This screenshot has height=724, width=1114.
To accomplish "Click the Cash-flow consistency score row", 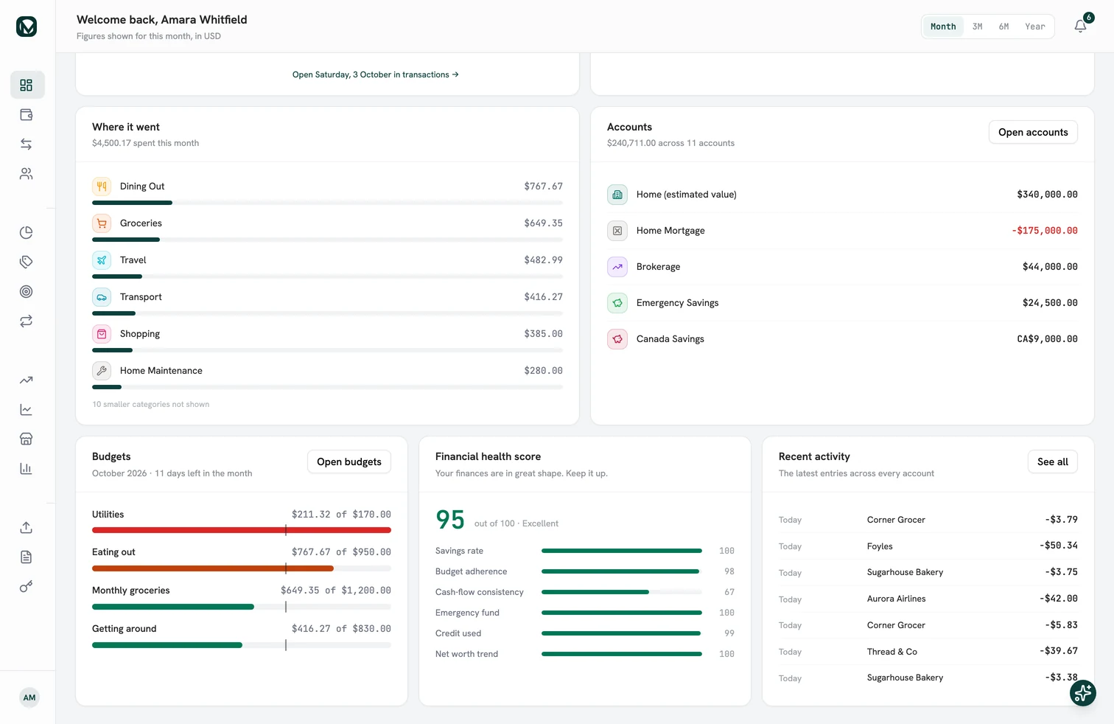I will [x=585, y=592].
